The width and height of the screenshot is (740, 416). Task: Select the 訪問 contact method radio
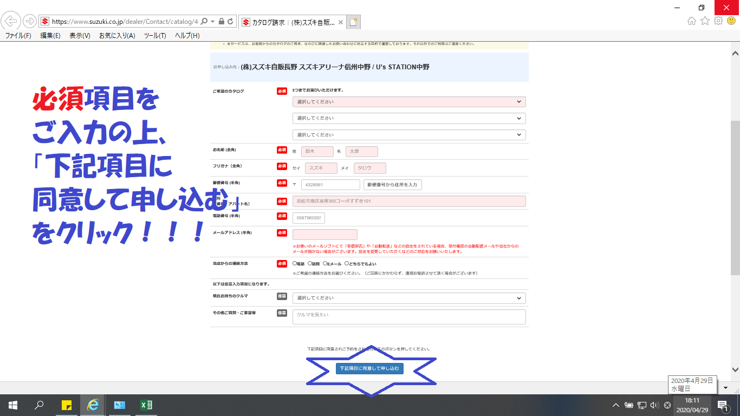(x=310, y=264)
